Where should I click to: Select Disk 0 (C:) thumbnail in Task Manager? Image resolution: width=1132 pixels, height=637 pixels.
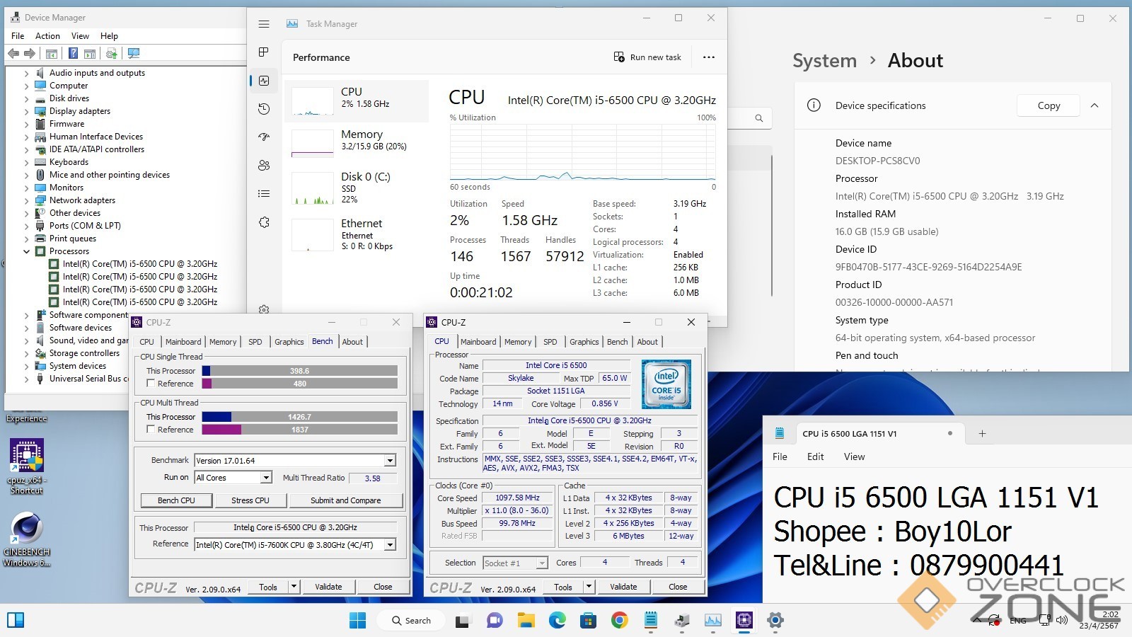click(x=312, y=189)
